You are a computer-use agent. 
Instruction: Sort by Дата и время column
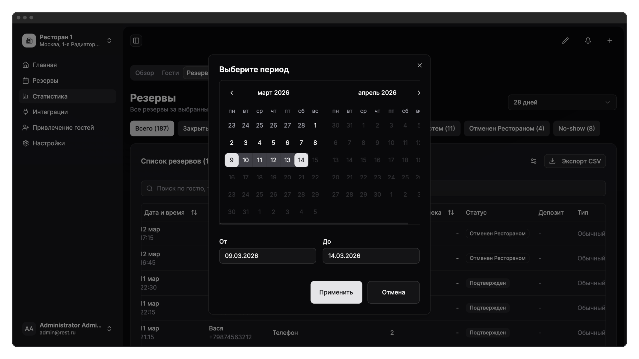point(194,213)
